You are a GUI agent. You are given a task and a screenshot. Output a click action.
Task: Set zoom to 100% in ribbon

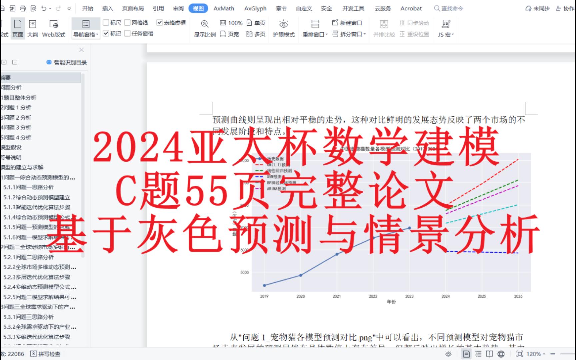(x=231, y=23)
